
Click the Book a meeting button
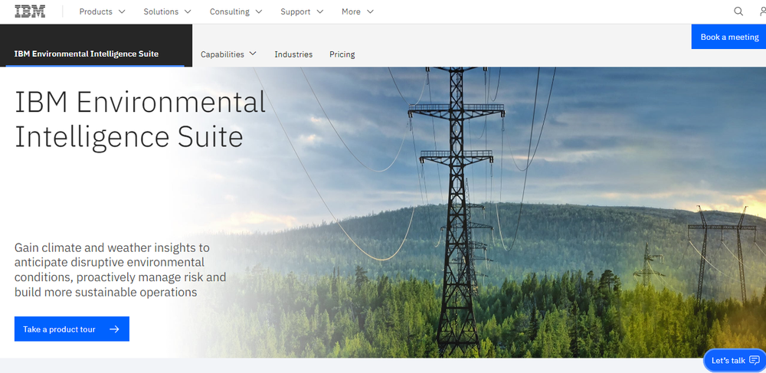[729, 37]
